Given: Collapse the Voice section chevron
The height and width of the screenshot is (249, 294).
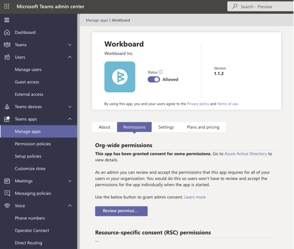Looking at the screenshot, I should pos(70,206).
